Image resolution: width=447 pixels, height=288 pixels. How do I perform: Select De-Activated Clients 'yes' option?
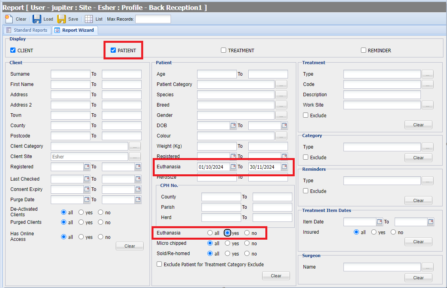point(81,212)
